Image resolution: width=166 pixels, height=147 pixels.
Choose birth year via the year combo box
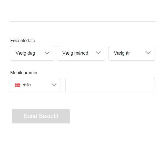point(132,53)
